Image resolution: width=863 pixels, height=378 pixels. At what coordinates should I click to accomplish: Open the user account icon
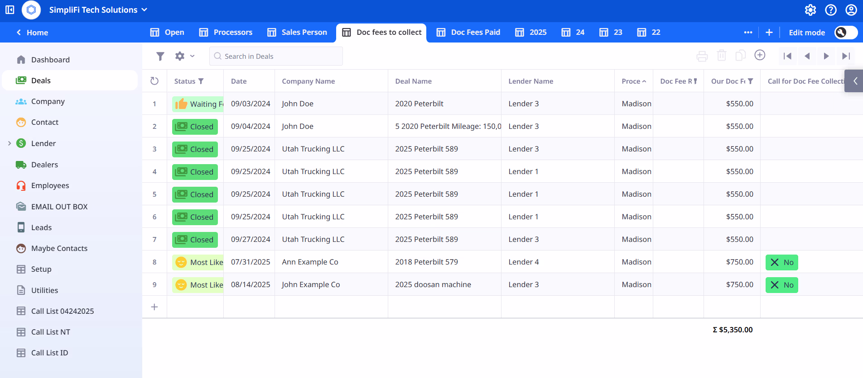point(851,9)
